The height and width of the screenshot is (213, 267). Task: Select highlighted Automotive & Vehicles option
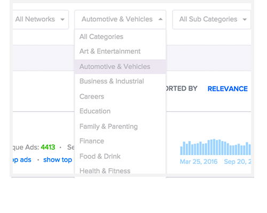[120, 67]
